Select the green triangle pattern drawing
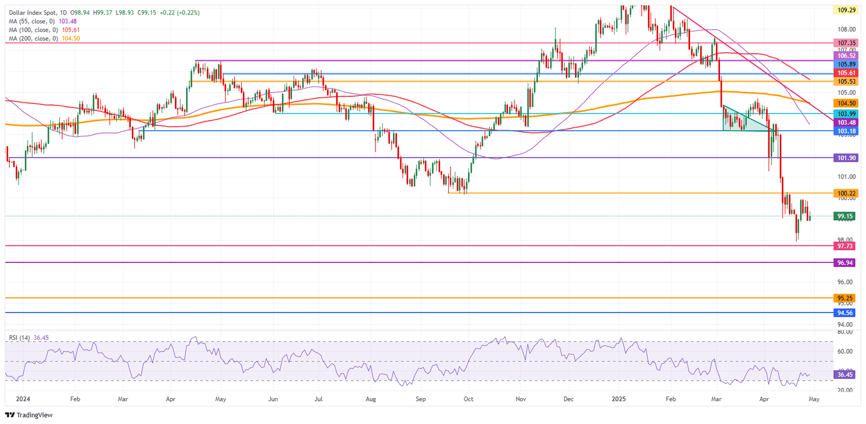866x424 pixels. coord(739,122)
